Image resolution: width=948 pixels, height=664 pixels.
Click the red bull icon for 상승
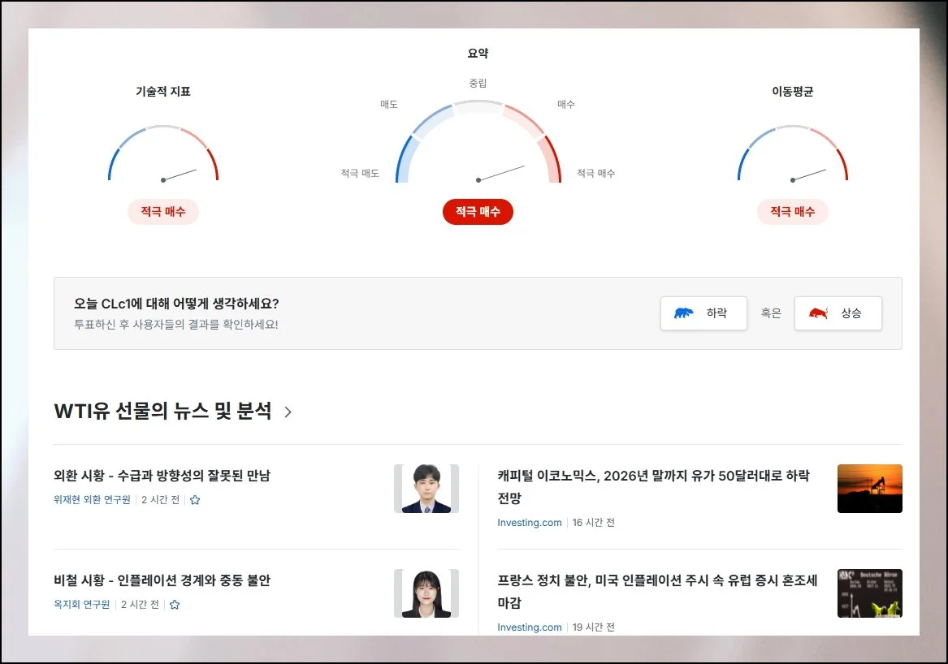click(x=818, y=313)
